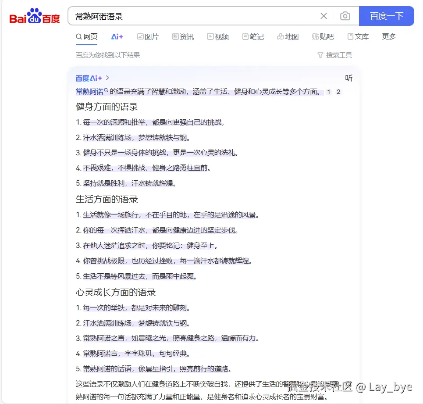Image resolution: width=423 pixels, height=404 pixels.
Task: Open the 贴吧 Tieba section
Action: click(x=323, y=37)
